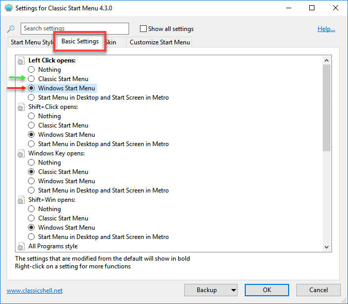The width and height of the screenshot is (348, 304).
Task: Click the scroll up arrow of settings list
Action: [x=326, y=60]
